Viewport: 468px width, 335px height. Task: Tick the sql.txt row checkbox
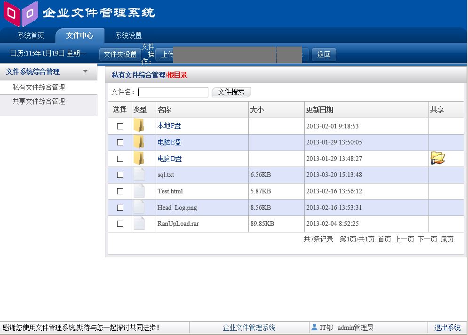pyautogui.click(x=120, y=175)
